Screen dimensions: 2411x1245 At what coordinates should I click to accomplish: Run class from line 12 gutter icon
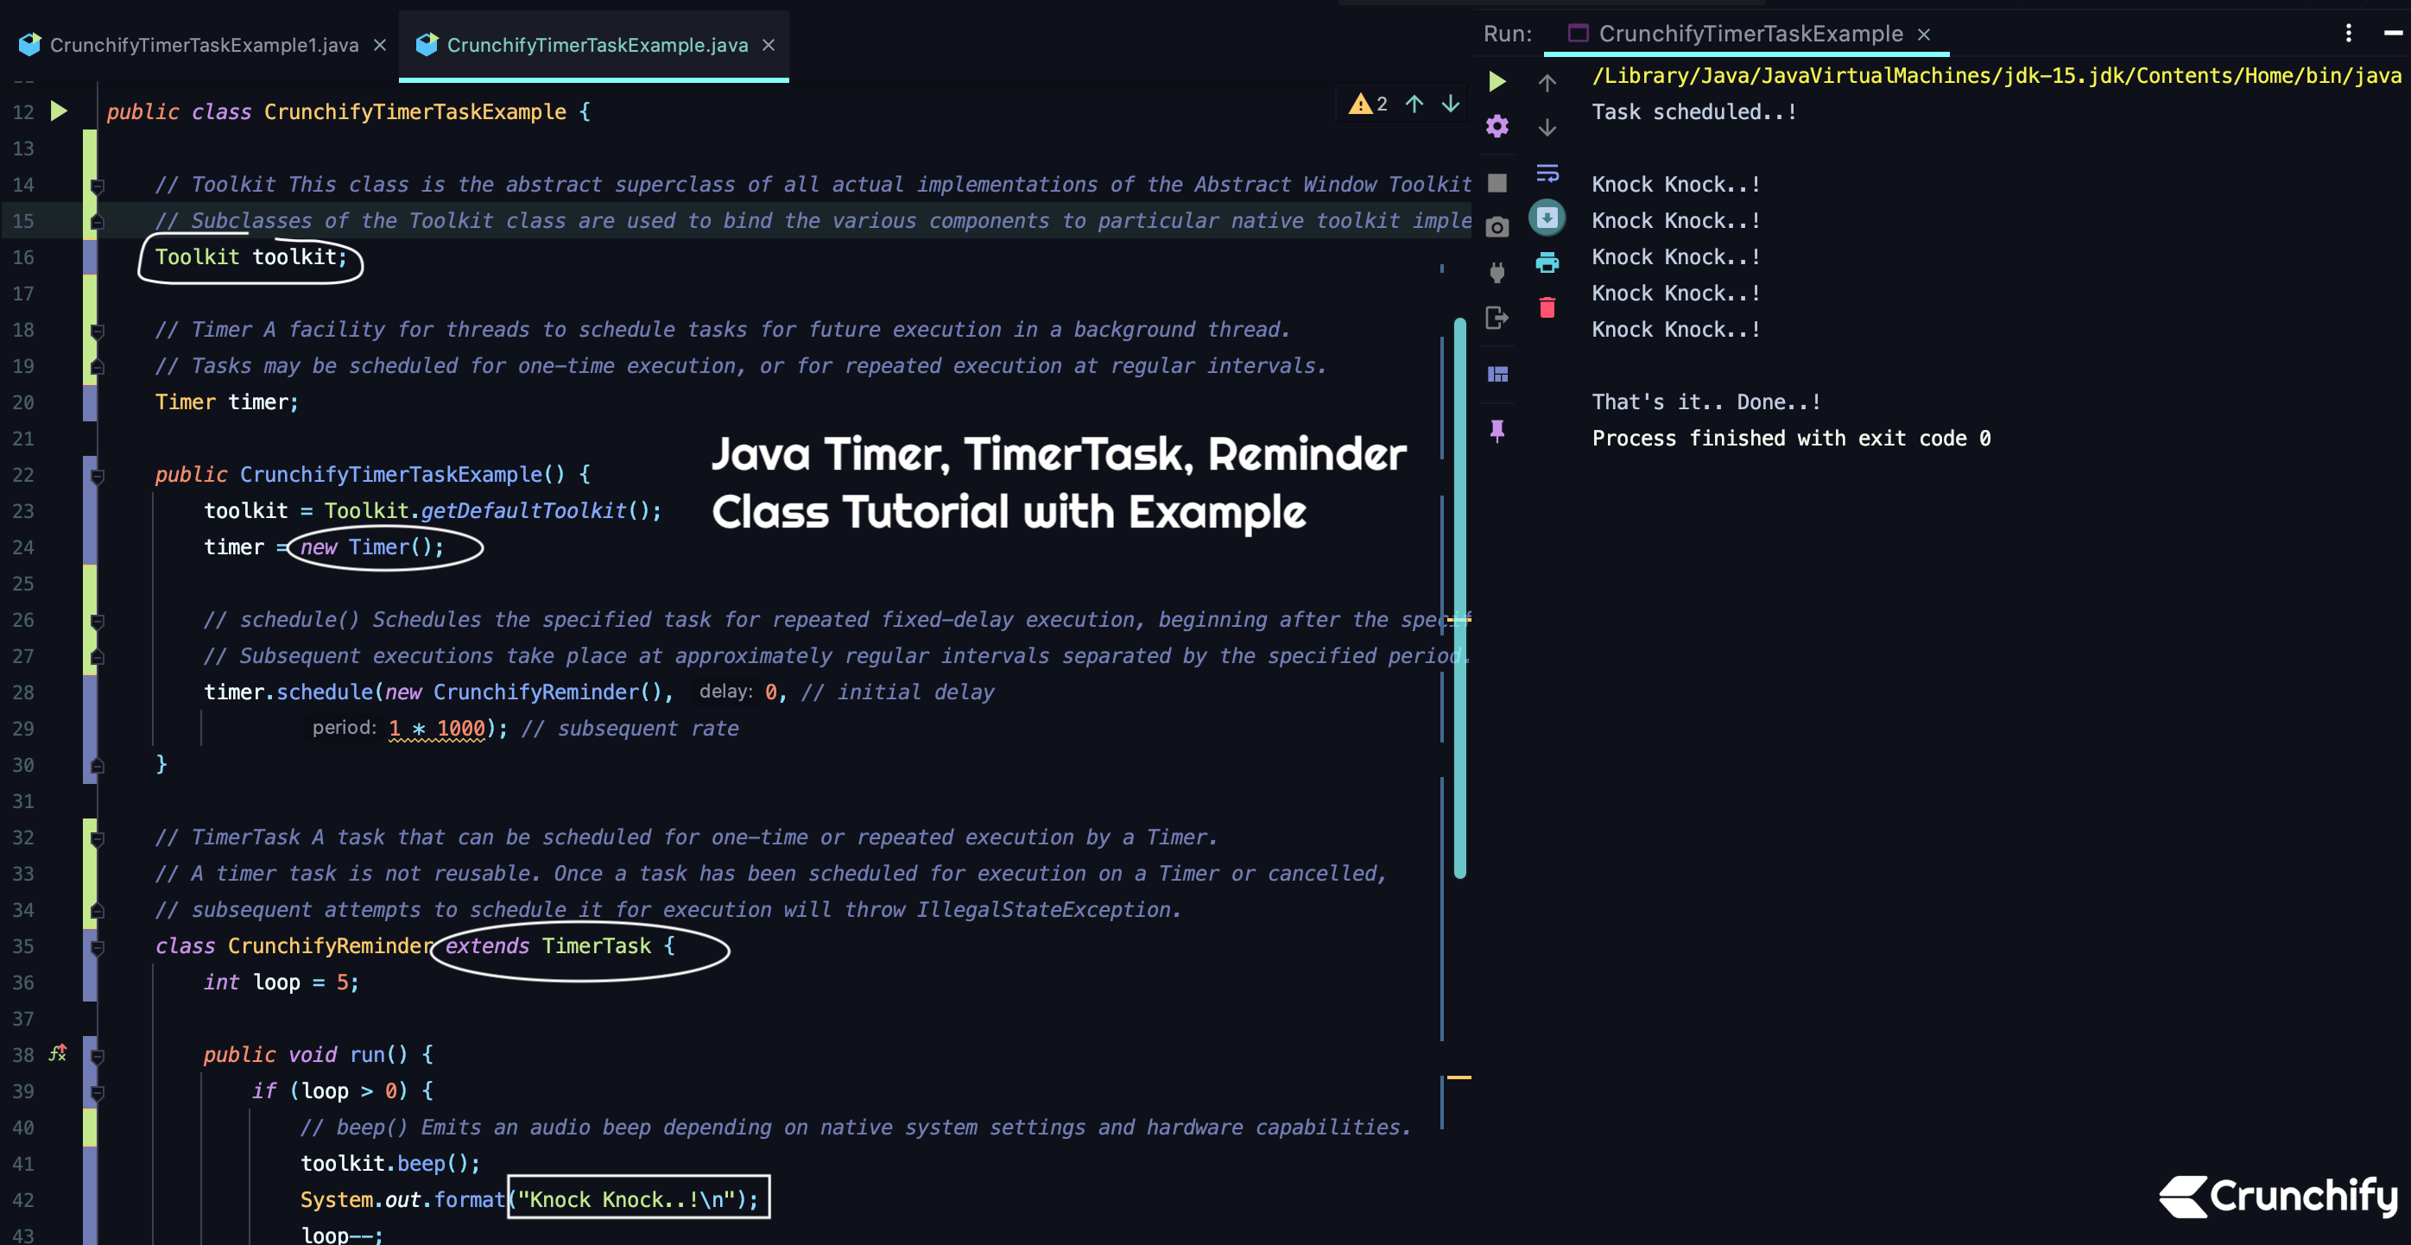59,111
